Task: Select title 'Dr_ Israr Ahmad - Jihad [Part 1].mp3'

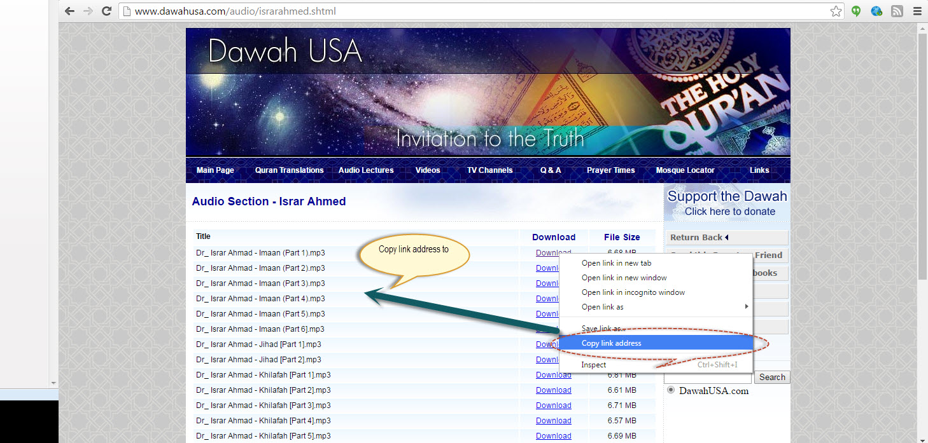Action: pos(258,344)
